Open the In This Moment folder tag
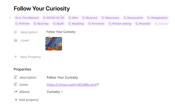The image size is (175, 108). click(27, 18)
